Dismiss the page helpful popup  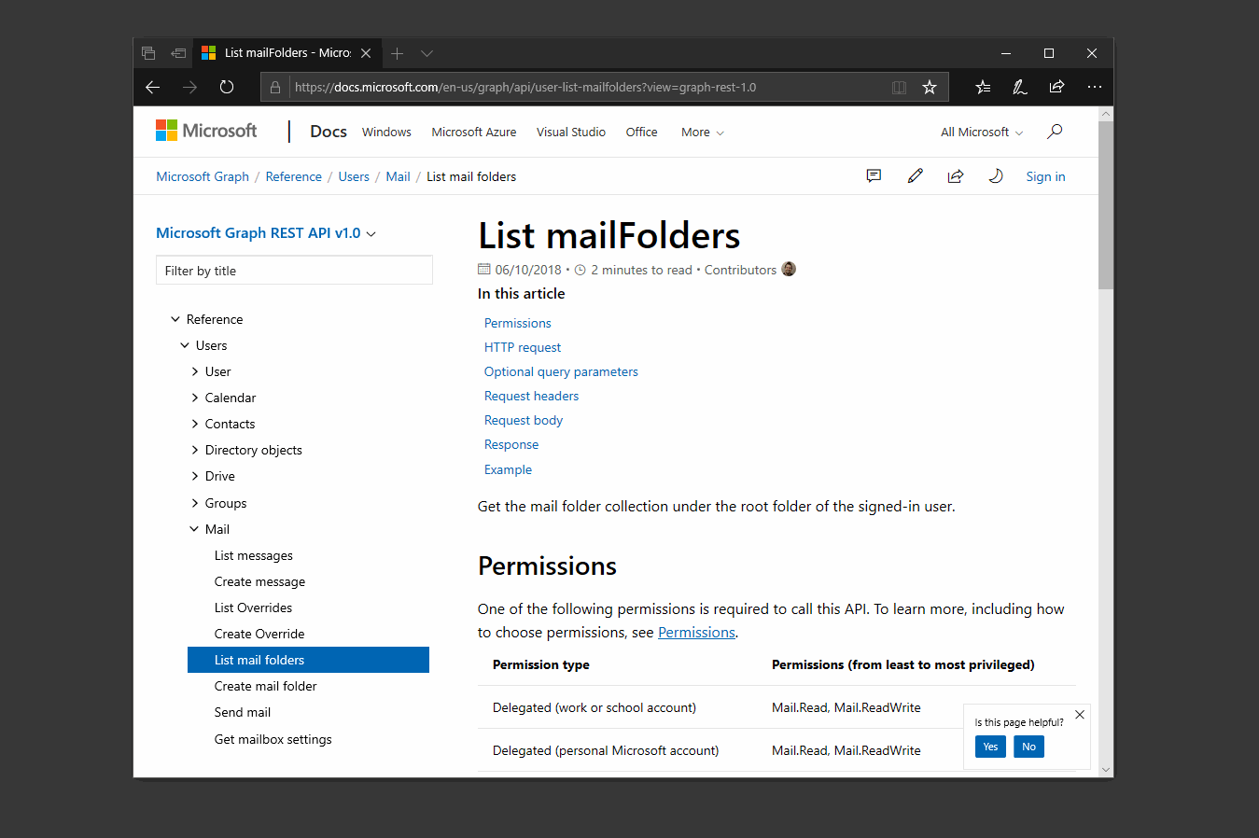tap(1080, 715)
